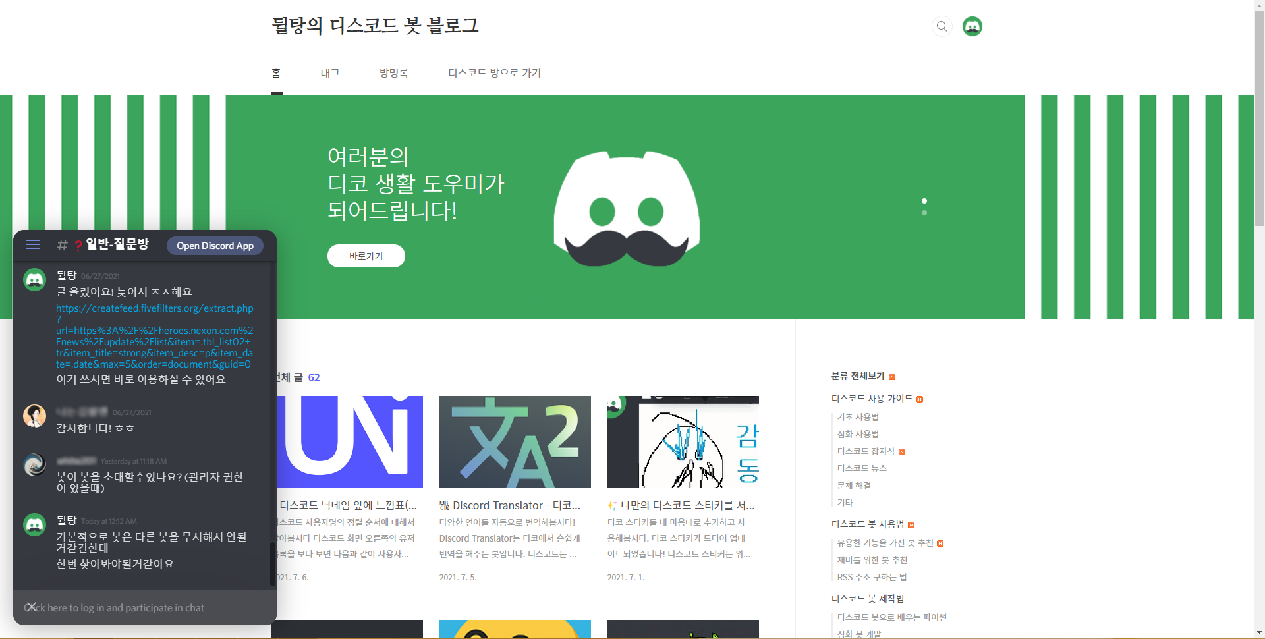Click the 2021. 7. 5. post date
Image resolution: width=1265 pixels, height=639 pixels.
click(x=458, y=578)
